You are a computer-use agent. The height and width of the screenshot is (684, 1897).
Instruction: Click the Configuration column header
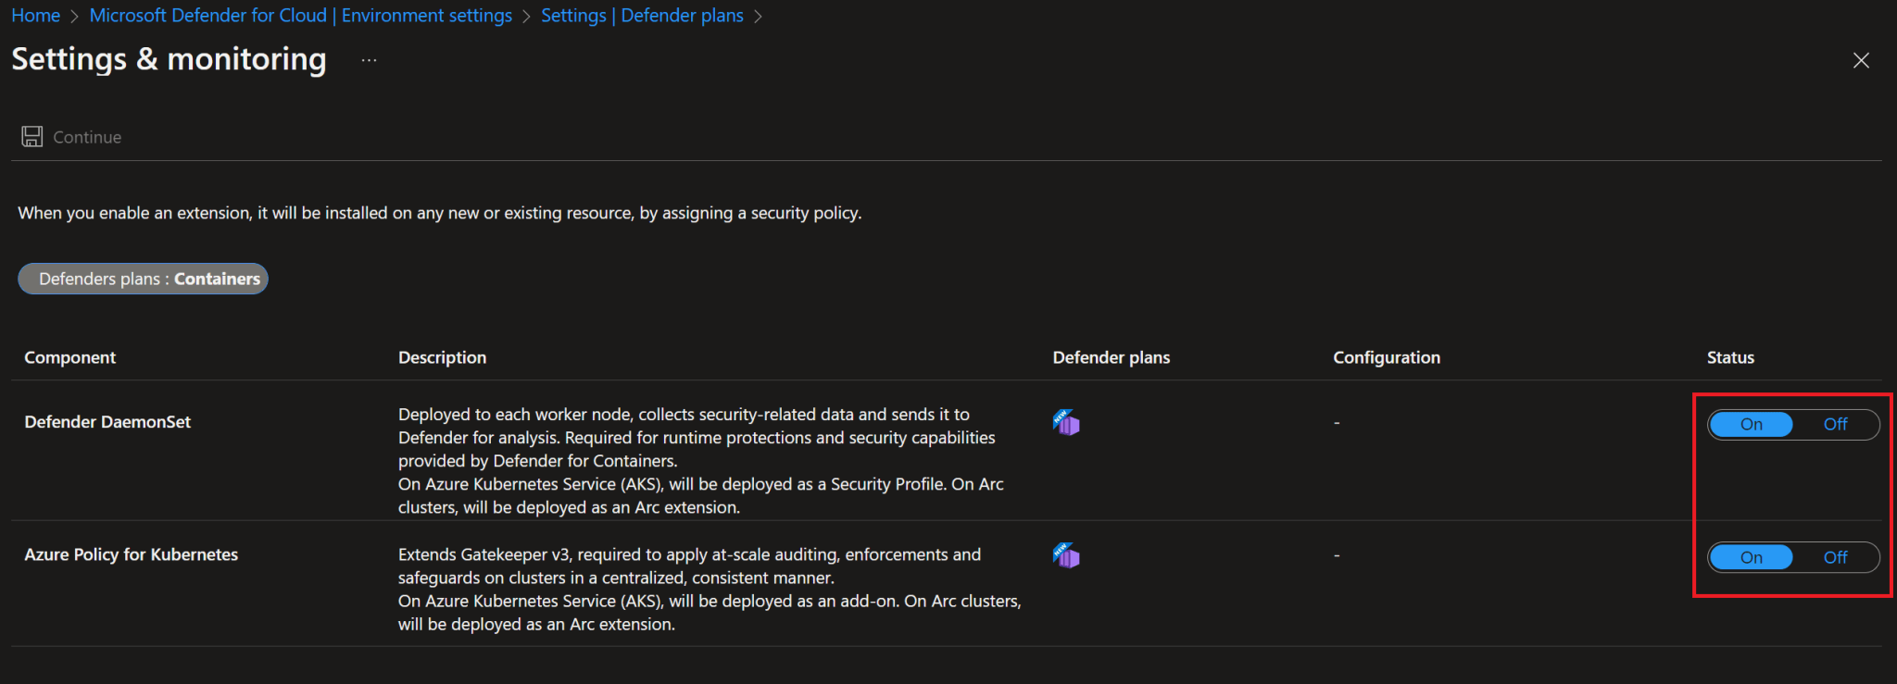1387,357
